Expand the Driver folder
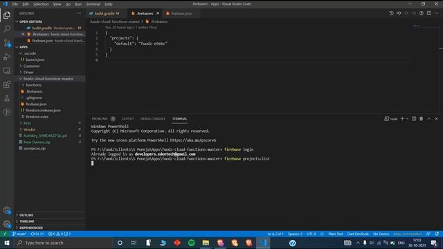 pyautogui.click(x=21, y=72)
